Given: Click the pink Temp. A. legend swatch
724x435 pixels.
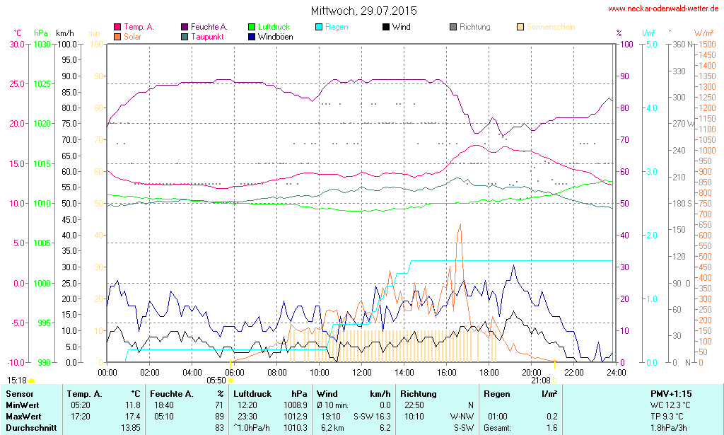Looking at the screenshot, I should point(117,27).
